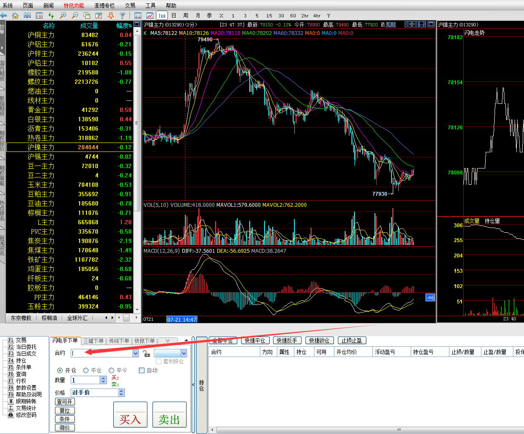Image resolution: width=524 pixels, height=434 pixels.
Task: Select the 平今 radio button
Action: pos(112,371)
